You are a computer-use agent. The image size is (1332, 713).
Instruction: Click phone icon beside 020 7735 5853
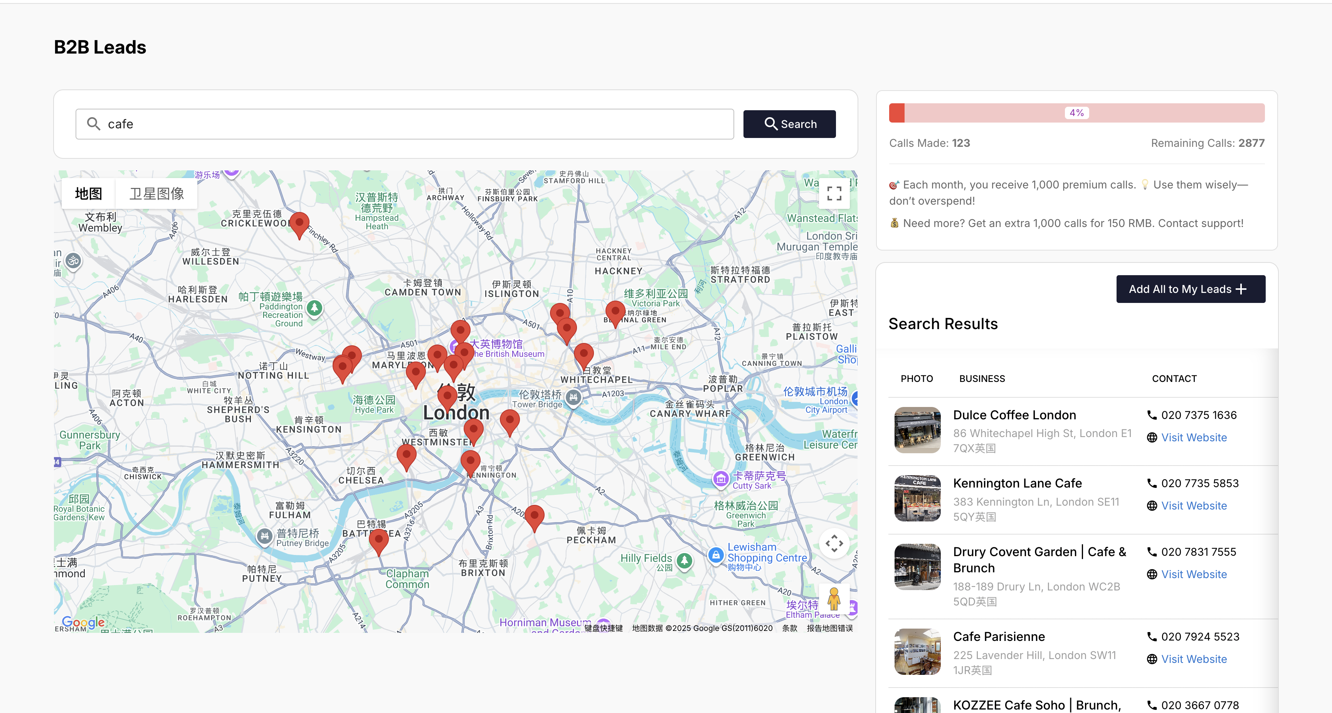[1152, 483]
